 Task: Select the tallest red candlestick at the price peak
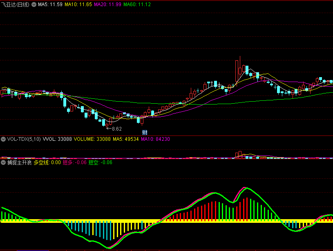[237, 72]
